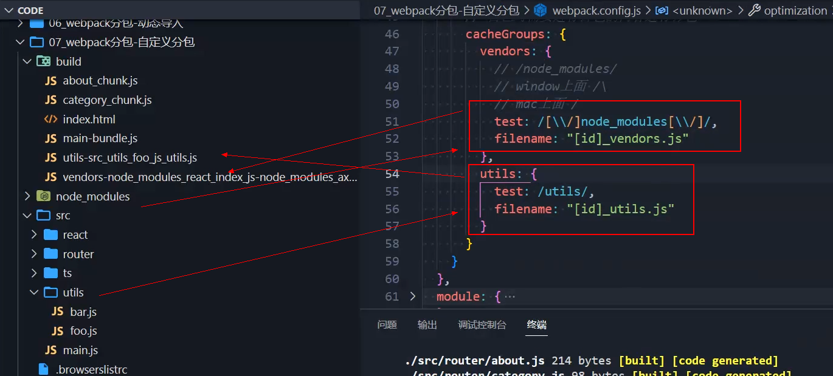
Task: Click the optimization breadcrumb segment
Action: pyautogui.click(x=795, y=10)
